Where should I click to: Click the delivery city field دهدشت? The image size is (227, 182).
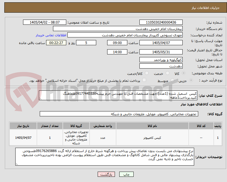click(161, 66)
